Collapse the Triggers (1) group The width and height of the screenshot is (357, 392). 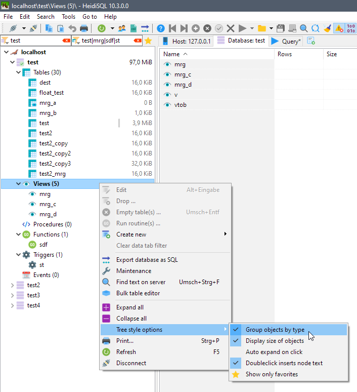(x=18, y=255)
